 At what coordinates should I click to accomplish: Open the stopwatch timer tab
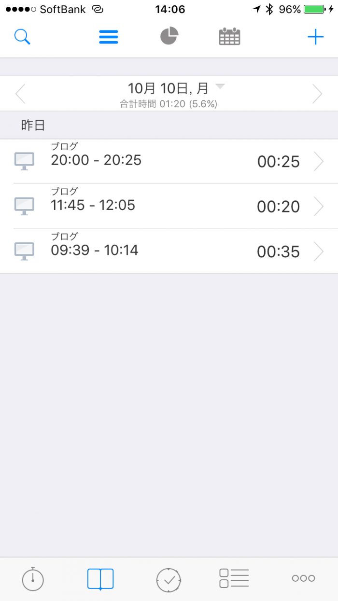[33, 579]
